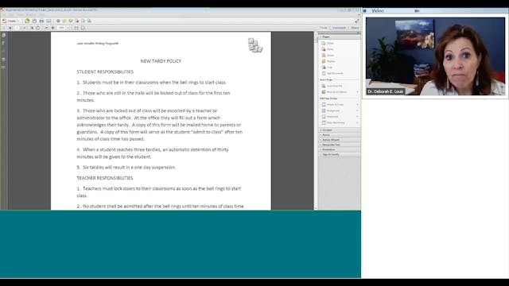Click the envelope Email icon

(x=49, y=21)
